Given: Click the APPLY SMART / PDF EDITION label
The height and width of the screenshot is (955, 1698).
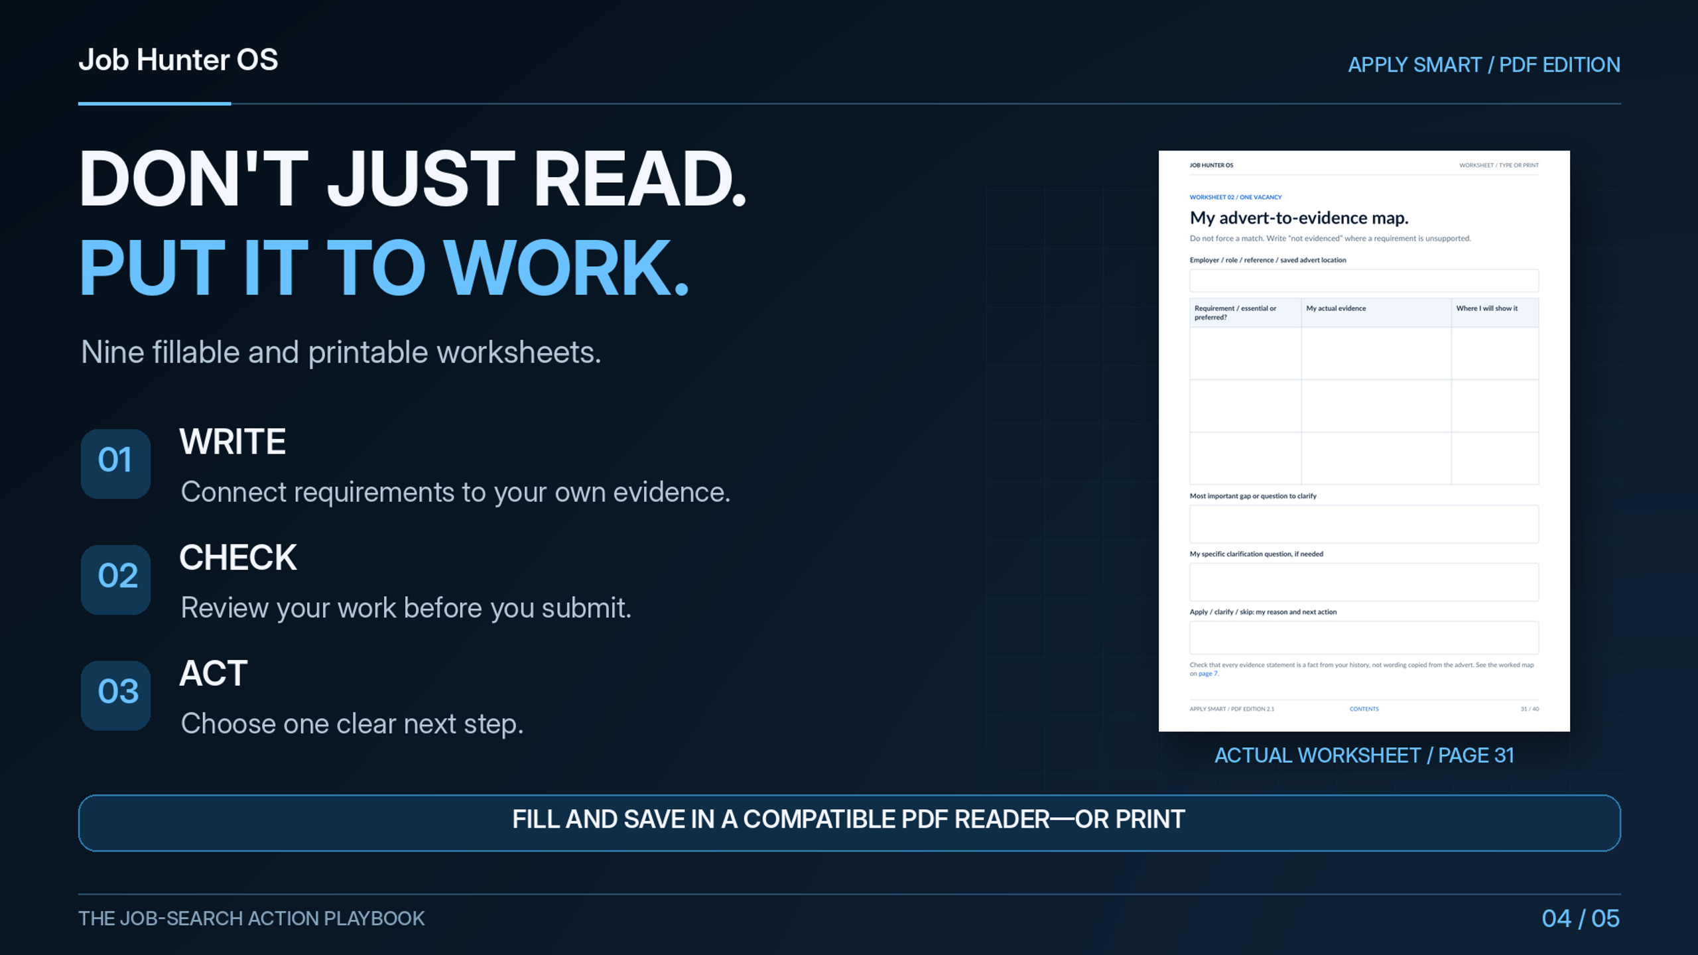Looking at the screenshot, I should 1484,65.
